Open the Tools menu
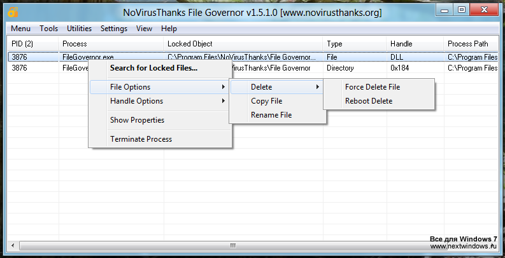The height and width of the screenshot is (258, 505). (x=48, y=29)
